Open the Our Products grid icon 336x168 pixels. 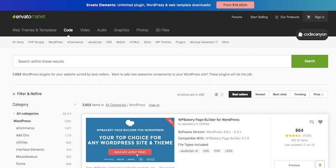[277, 17]
